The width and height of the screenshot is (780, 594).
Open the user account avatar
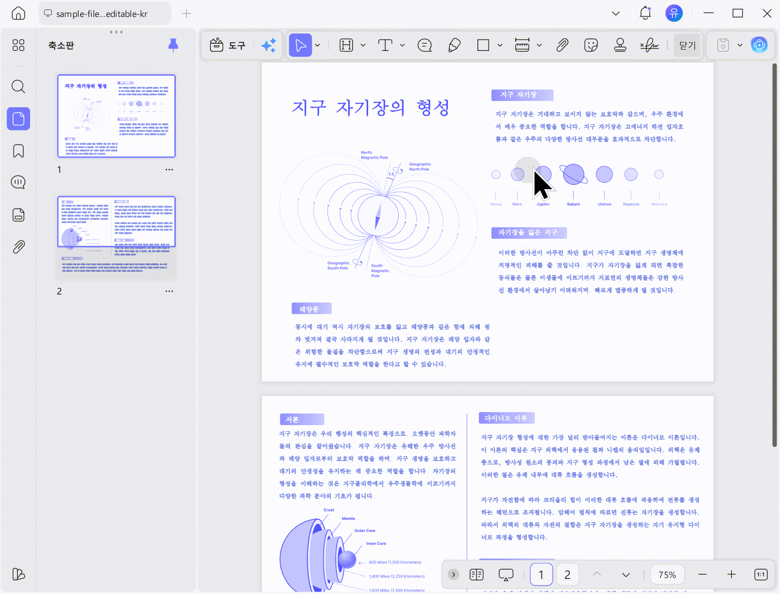pos(674,13)
